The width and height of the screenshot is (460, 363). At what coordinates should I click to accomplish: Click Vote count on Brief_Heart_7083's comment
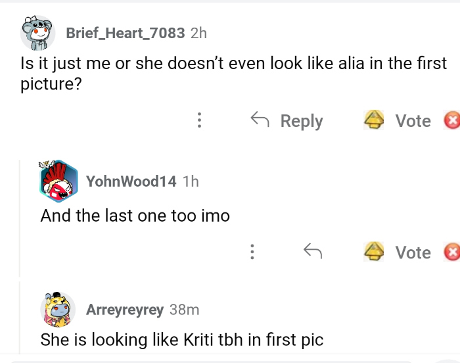click(413, 121)
